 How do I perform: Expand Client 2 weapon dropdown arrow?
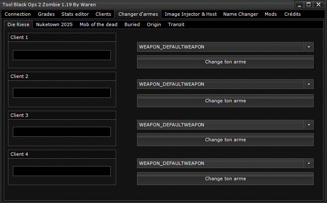point(309,84)
